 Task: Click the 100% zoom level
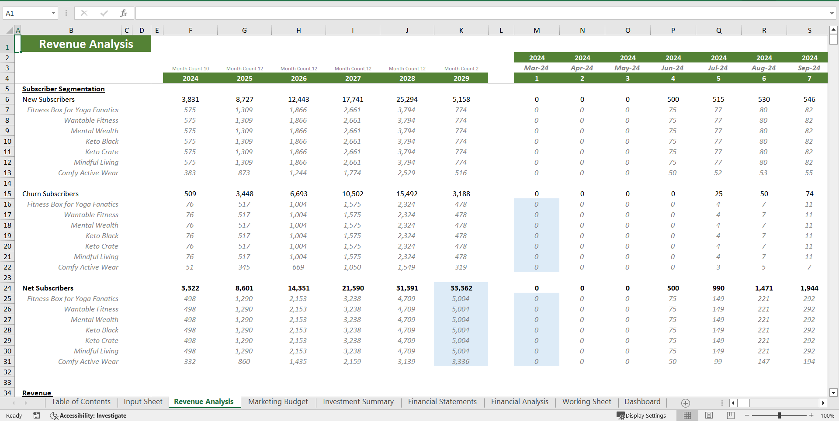(x=827, y=415)
